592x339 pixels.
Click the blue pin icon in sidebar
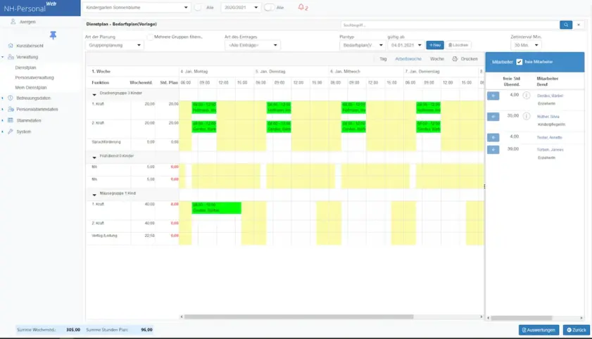pyautogui.click(x=53, y=35)
